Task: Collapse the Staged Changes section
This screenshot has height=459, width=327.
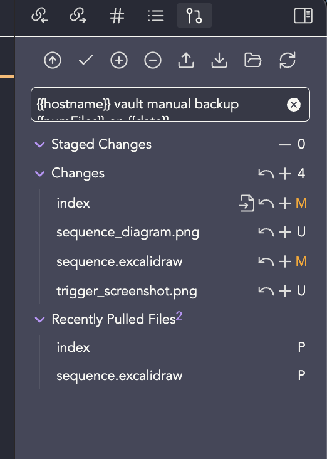Action: [x=39, y=144]
